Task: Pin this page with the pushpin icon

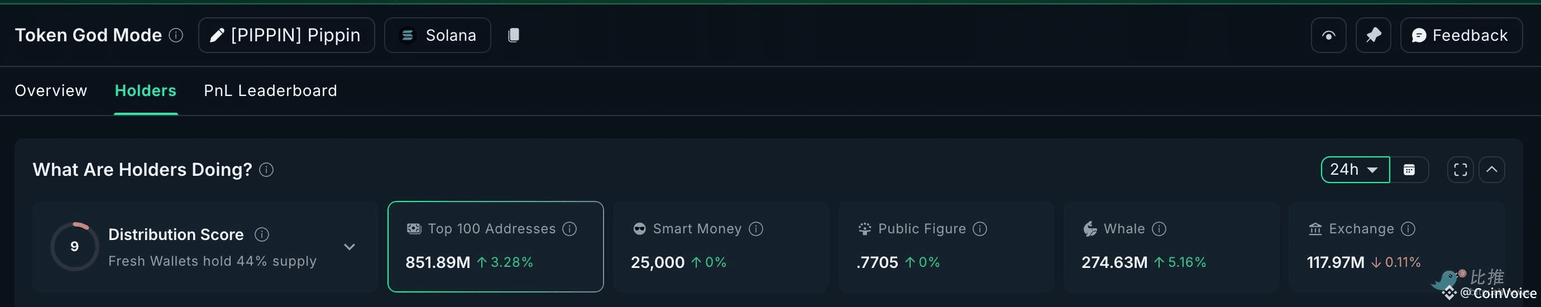Action: (x=1373, y=35)
